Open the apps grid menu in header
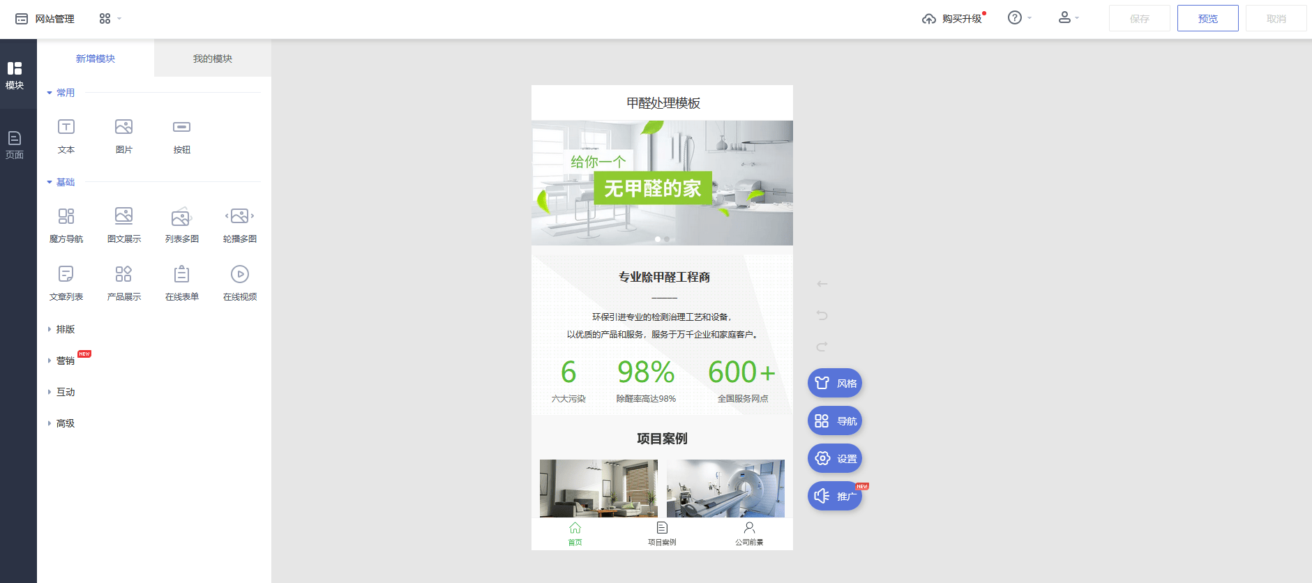 pos(105,19)
